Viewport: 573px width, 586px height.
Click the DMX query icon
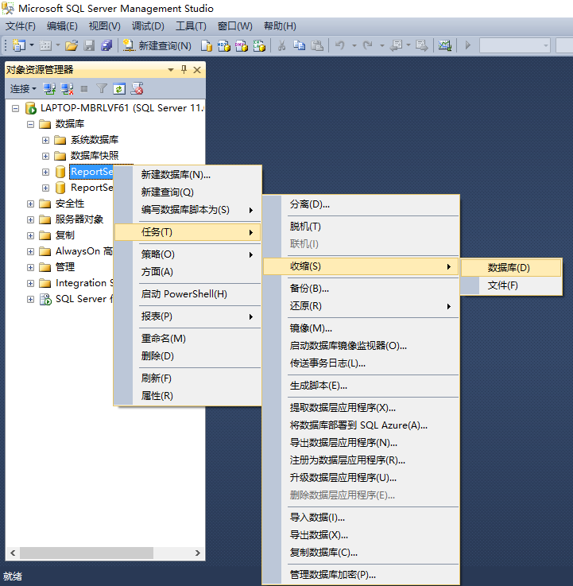[x=242, y=45]
